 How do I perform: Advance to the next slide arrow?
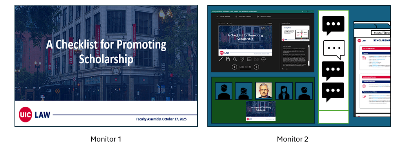tap(256, 67)
